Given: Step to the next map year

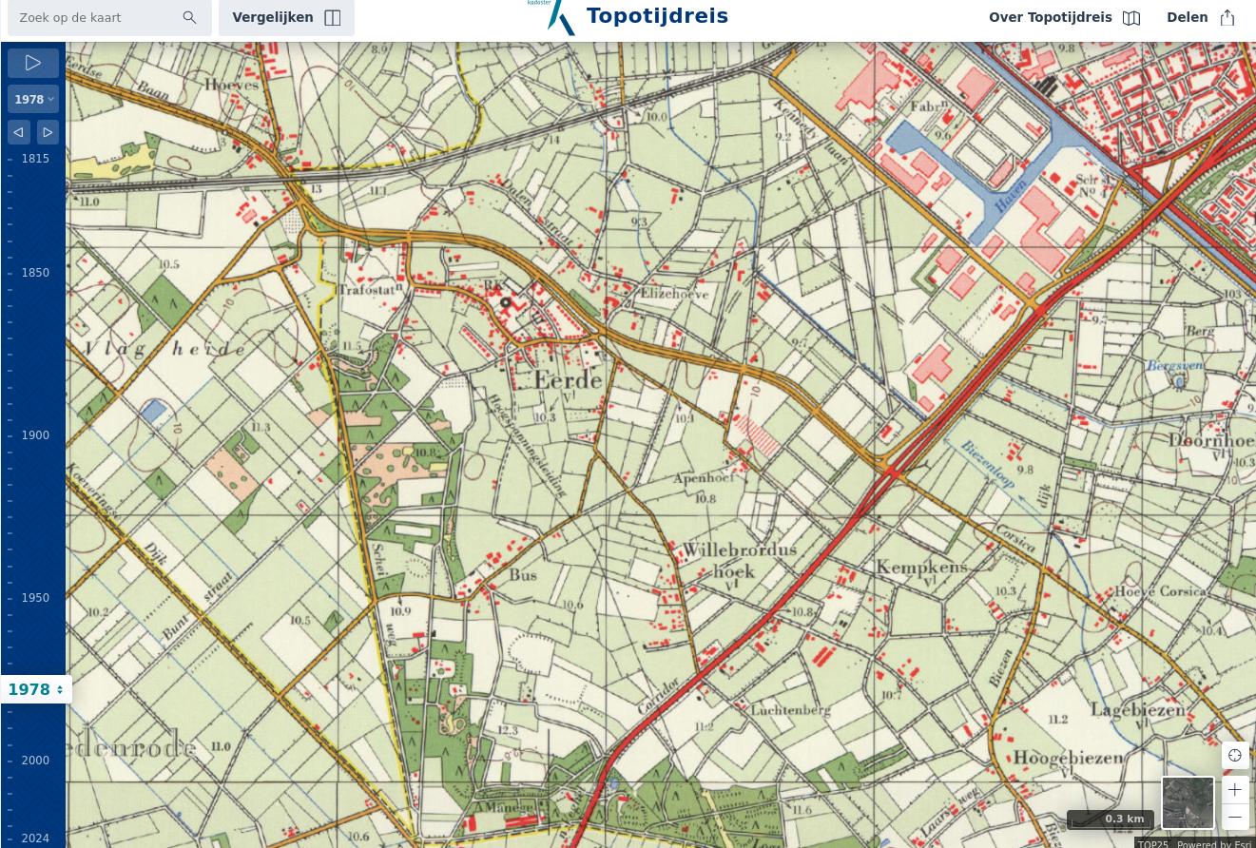Looking at the screenshot, I should (48, 132).
